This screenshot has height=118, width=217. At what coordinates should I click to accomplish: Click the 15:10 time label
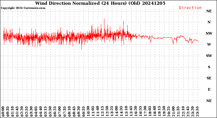pos(126,111)
